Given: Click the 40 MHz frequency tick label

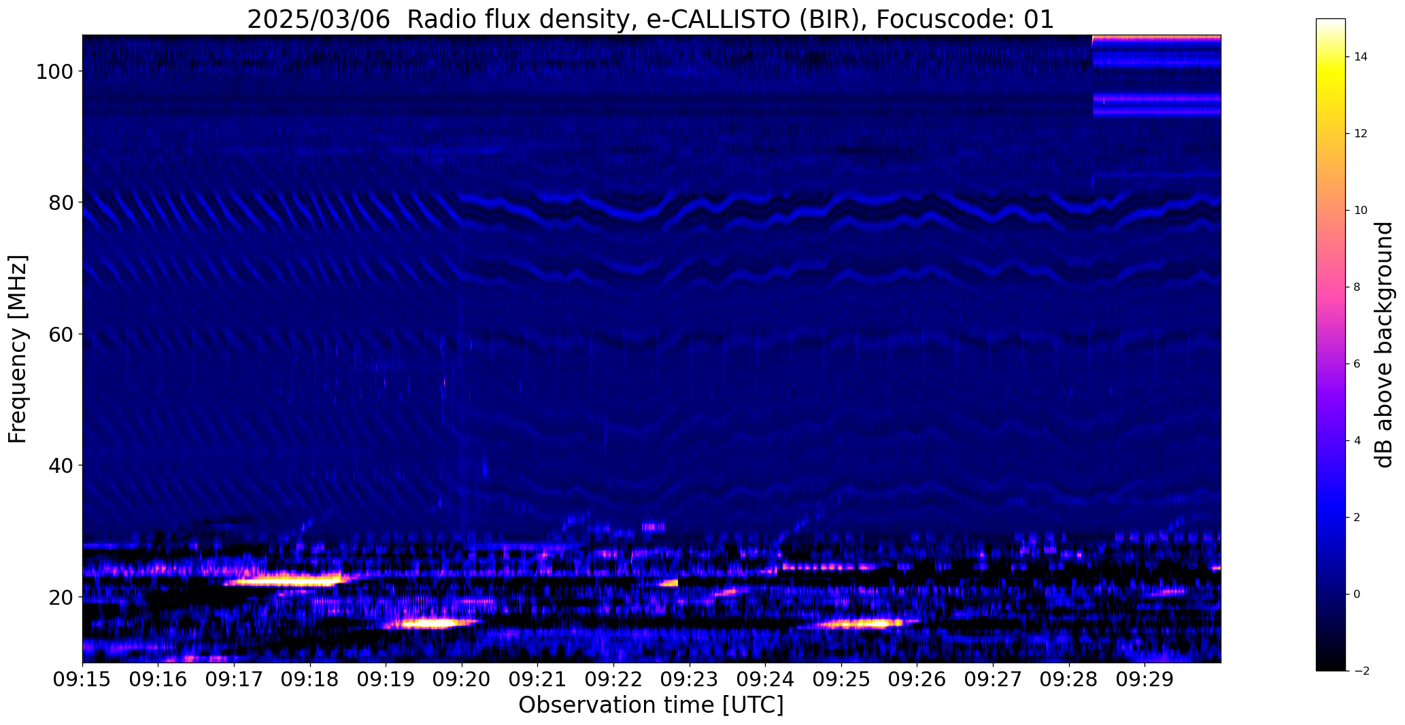Looking at the screenshot, I should pos(61,465).
